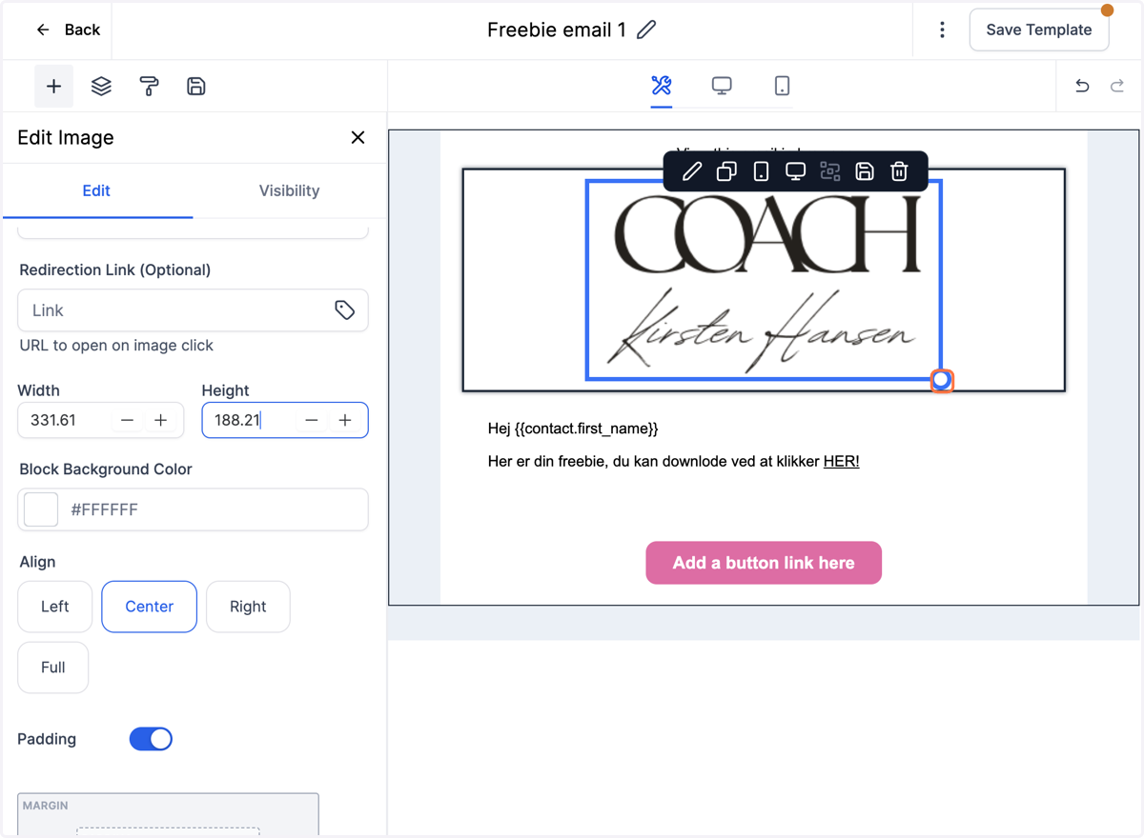
Task: Open custom values tag icon in Link field
Action: [x=344, y=310]
